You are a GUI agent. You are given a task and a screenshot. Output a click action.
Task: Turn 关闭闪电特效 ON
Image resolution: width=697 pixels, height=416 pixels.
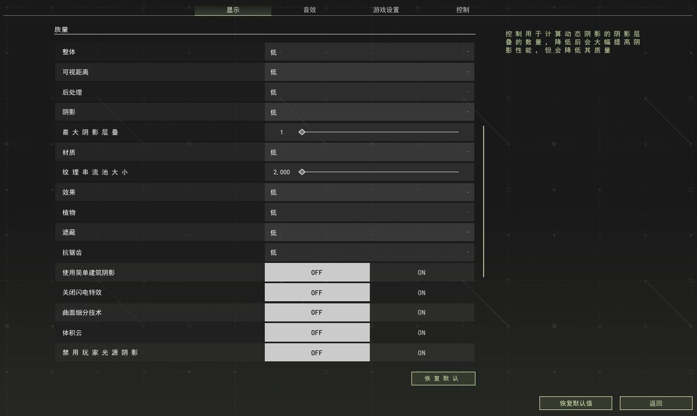tap(422, 292)
